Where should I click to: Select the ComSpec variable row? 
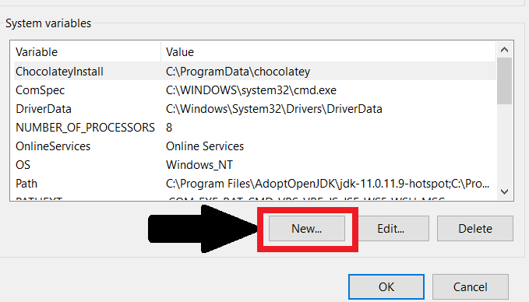coord(255,90)
